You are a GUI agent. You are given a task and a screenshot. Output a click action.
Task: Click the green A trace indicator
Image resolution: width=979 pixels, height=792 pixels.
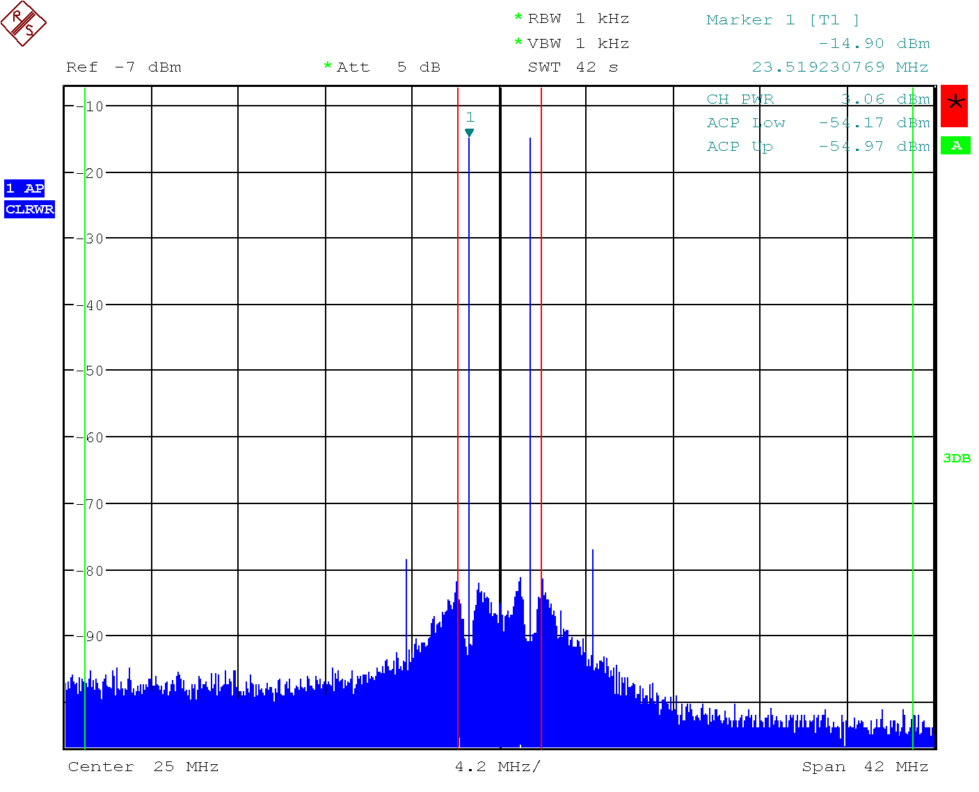[x=955, y=145]
